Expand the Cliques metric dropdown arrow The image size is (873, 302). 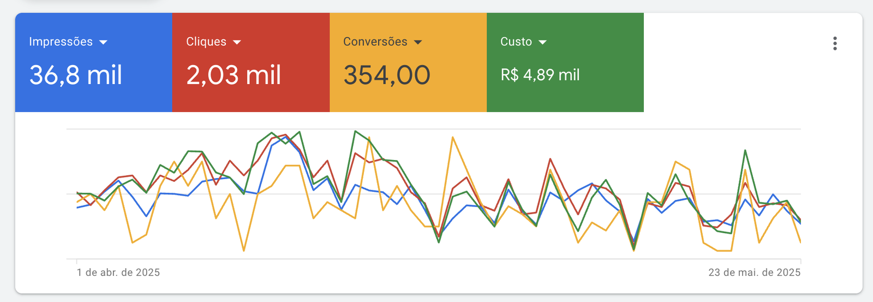pyautogui.click(x=237, y=42)
